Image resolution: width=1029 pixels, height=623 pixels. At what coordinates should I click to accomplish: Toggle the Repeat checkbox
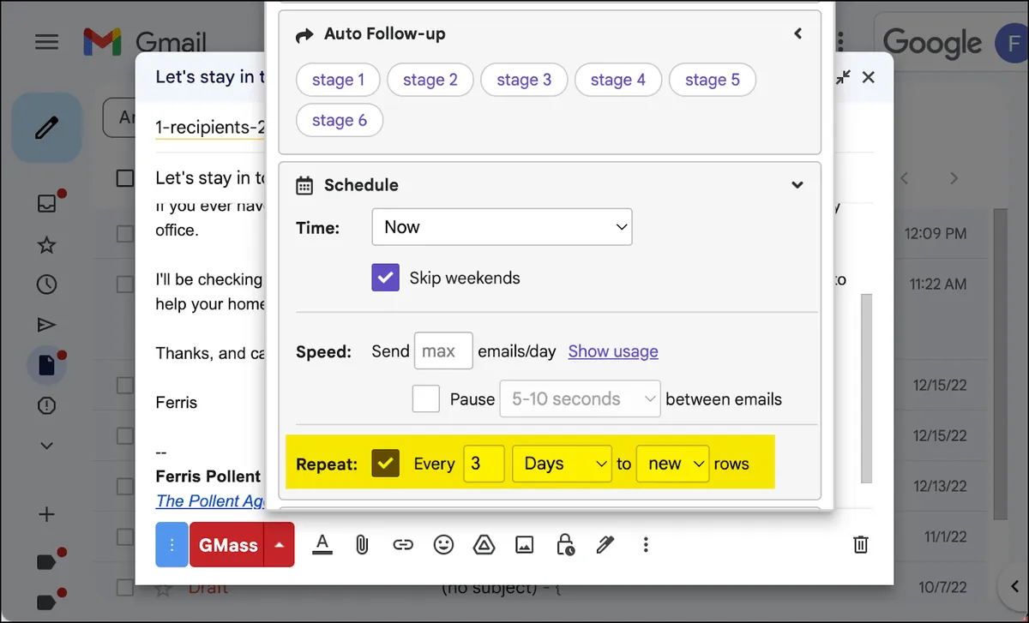pyautogui.click(x=386, y=464)
